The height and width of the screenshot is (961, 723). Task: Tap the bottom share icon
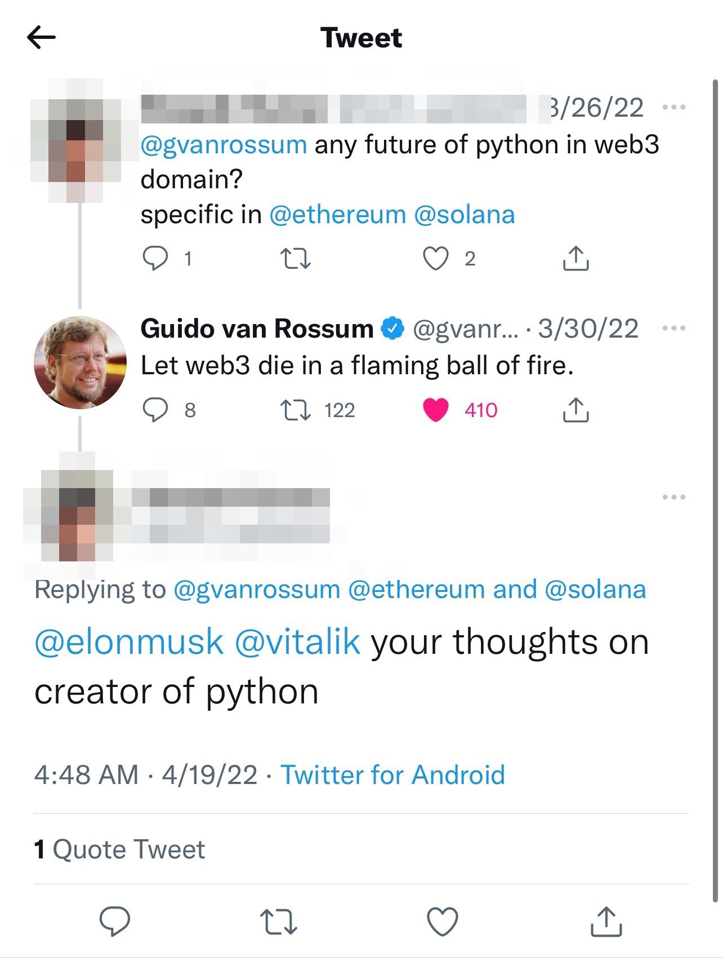(606, 921)
